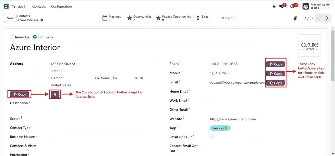Toggle the Email Opt-Out checkbox
Image resolution: width=335 pixels, height=156 pixels.
click(212, 137)
